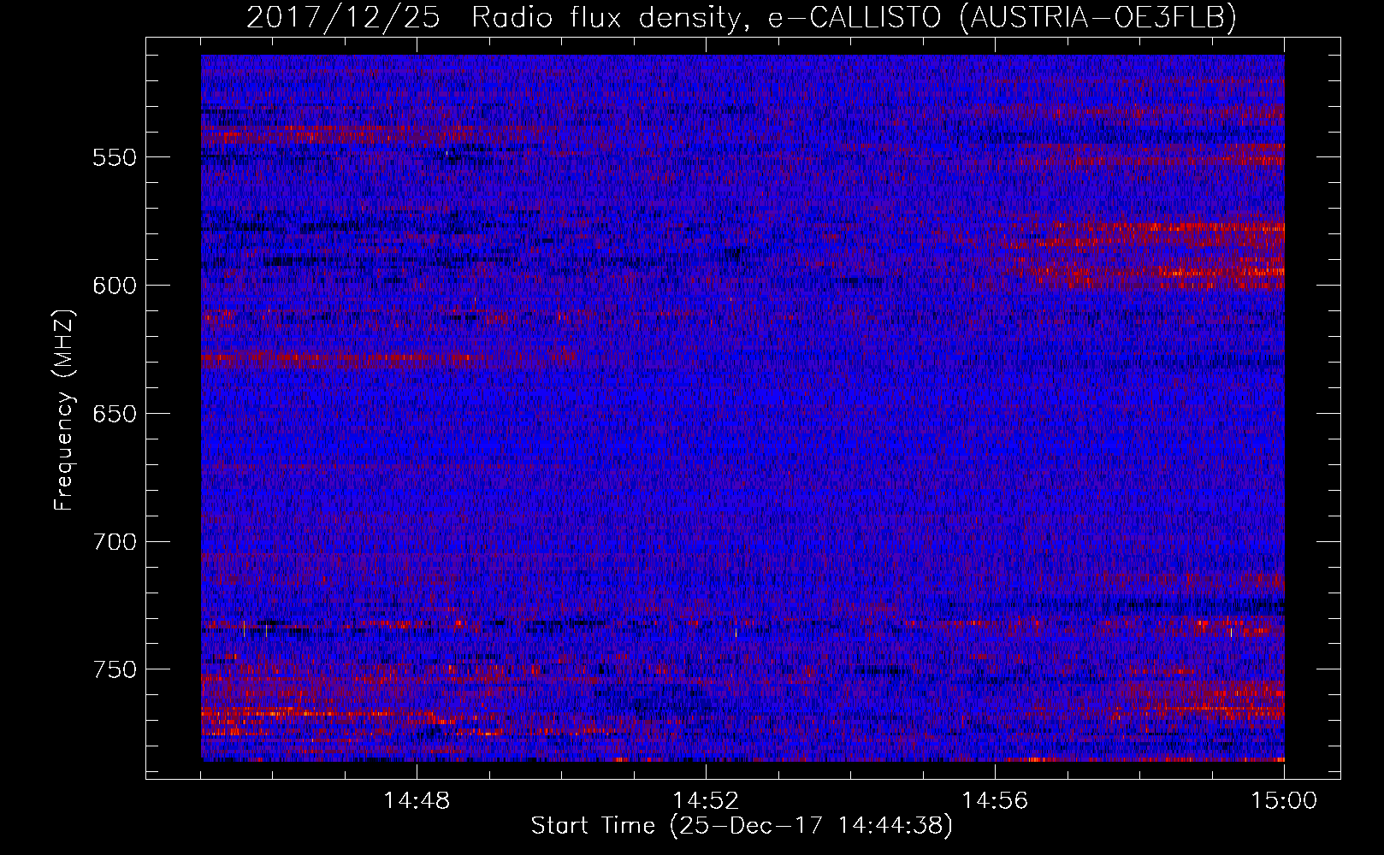Click the plot title 'Radio flux density, e-CALLISTO (AUSTRIA-OE3FLB)'
1384x855 pixels.
click(854, 17)
